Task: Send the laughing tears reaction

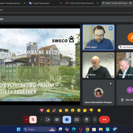Action: 66,110
